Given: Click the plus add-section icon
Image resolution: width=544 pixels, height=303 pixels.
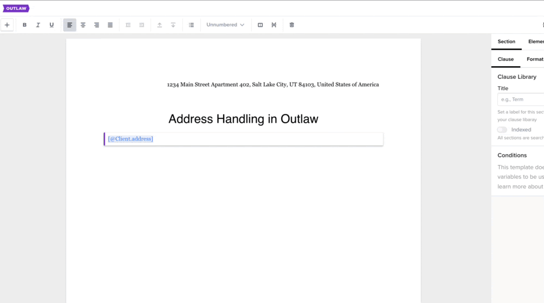Looking at the screenshot, I should tap(7, 25).
